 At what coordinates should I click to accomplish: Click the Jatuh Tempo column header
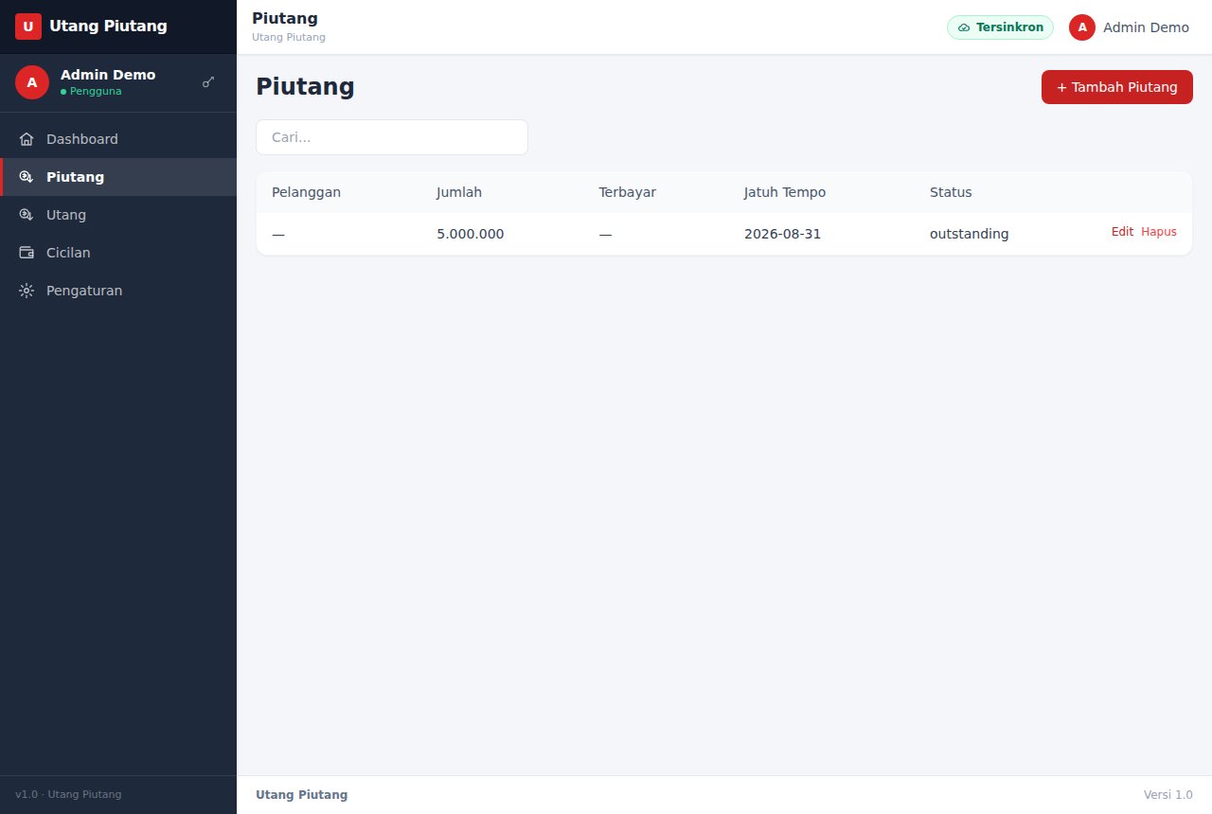(785, 192)
